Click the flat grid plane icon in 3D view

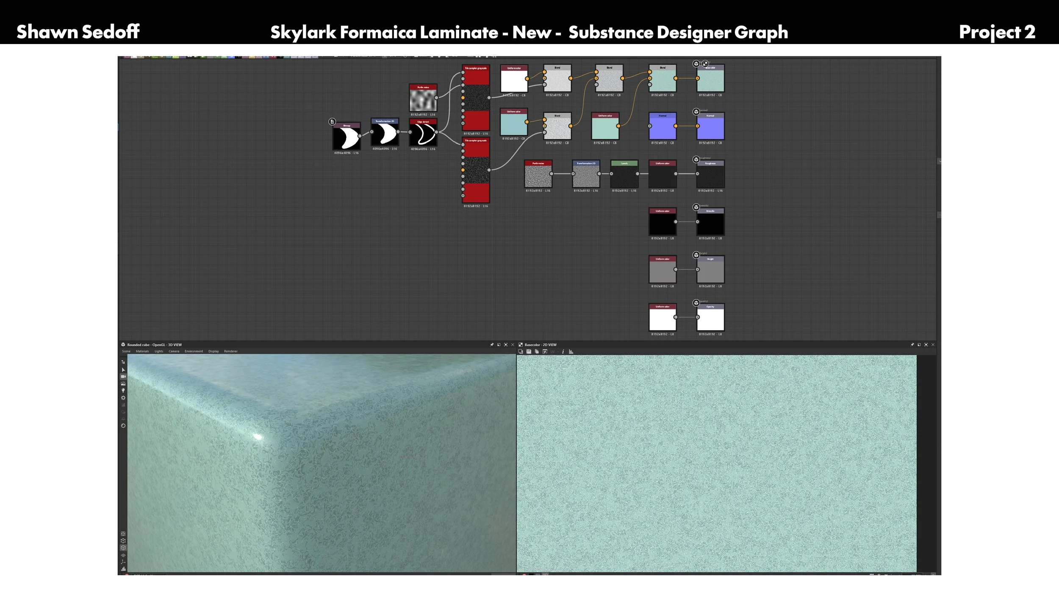[123, 555]
